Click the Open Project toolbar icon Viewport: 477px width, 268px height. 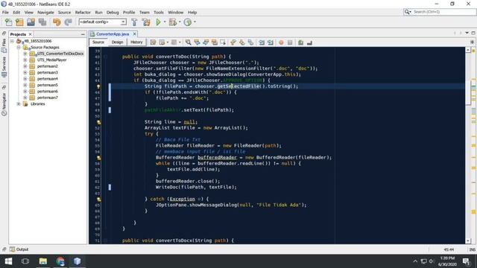click(x=31, y=22)
